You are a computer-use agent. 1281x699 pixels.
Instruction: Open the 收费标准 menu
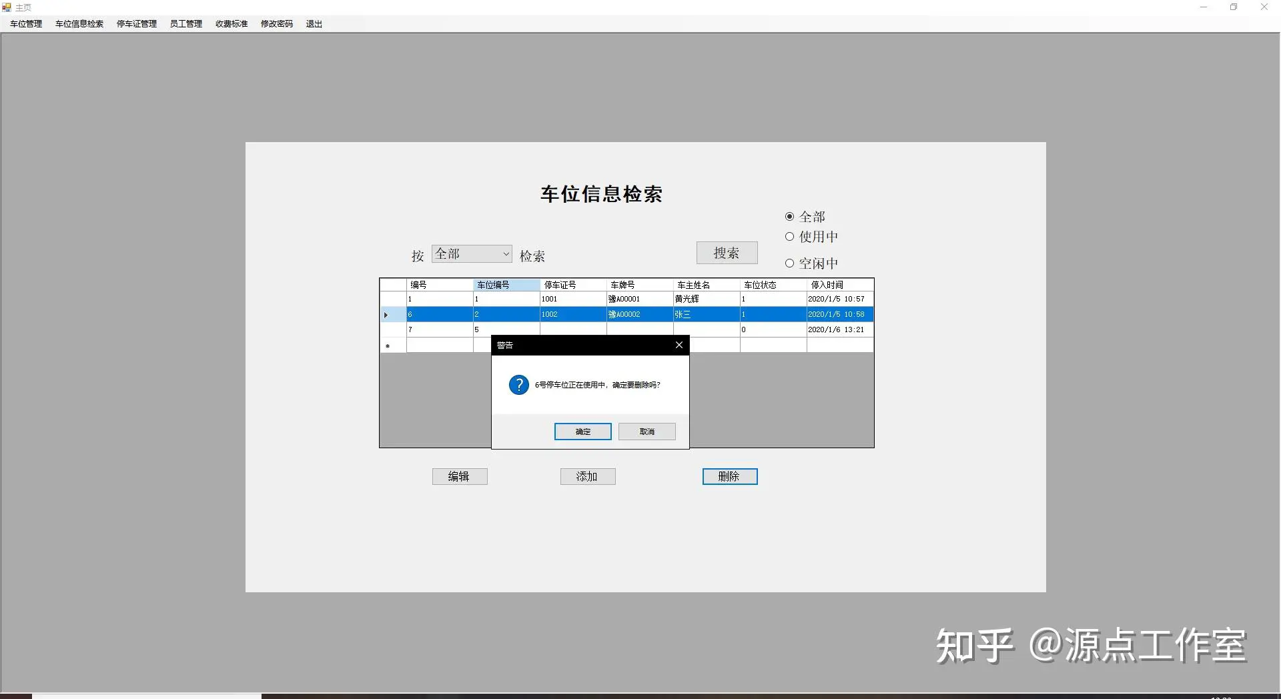coord(232,24)
